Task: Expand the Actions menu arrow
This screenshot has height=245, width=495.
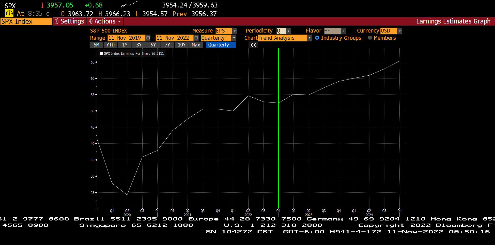Action: point(119,21)
